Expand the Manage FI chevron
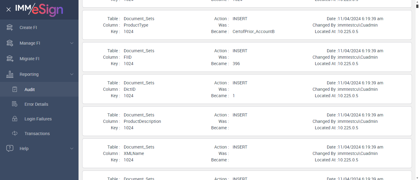The width and height of the screenshot is (419, 180). tap(72, 43)
